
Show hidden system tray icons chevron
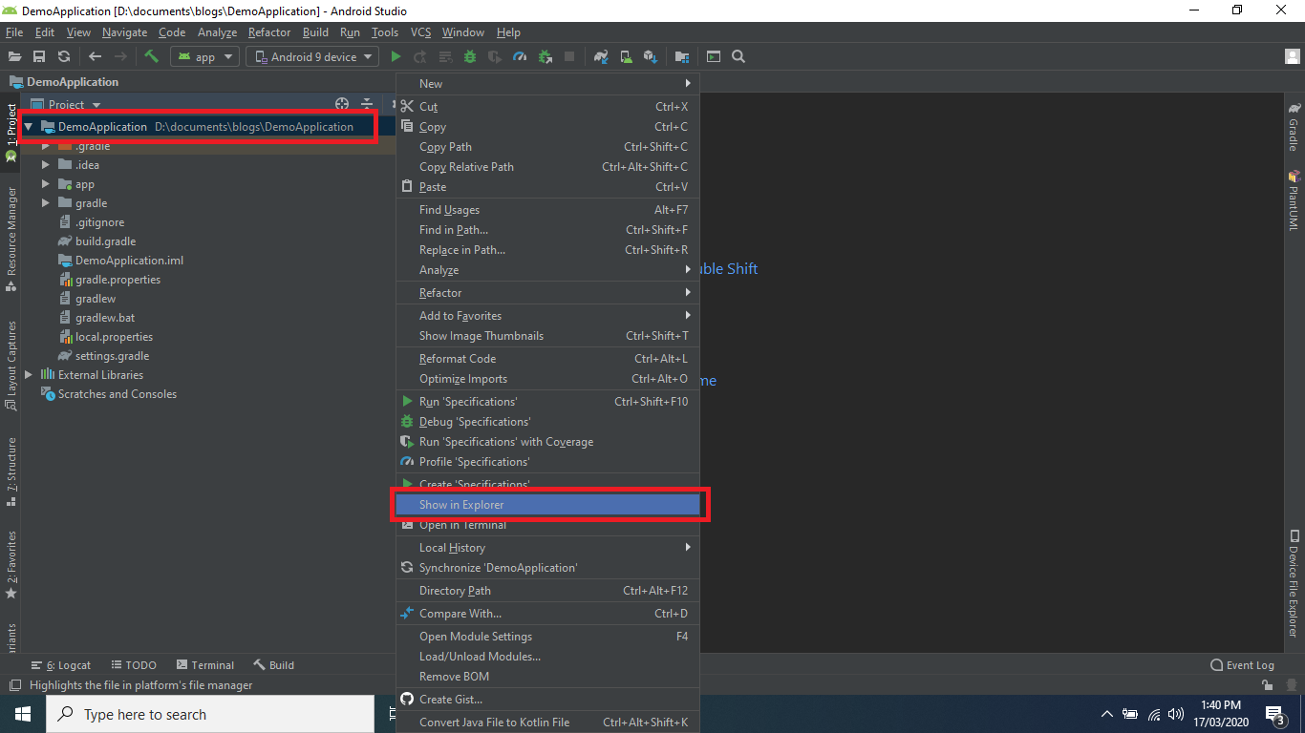pyautogui.click(x=1107, y=714)
